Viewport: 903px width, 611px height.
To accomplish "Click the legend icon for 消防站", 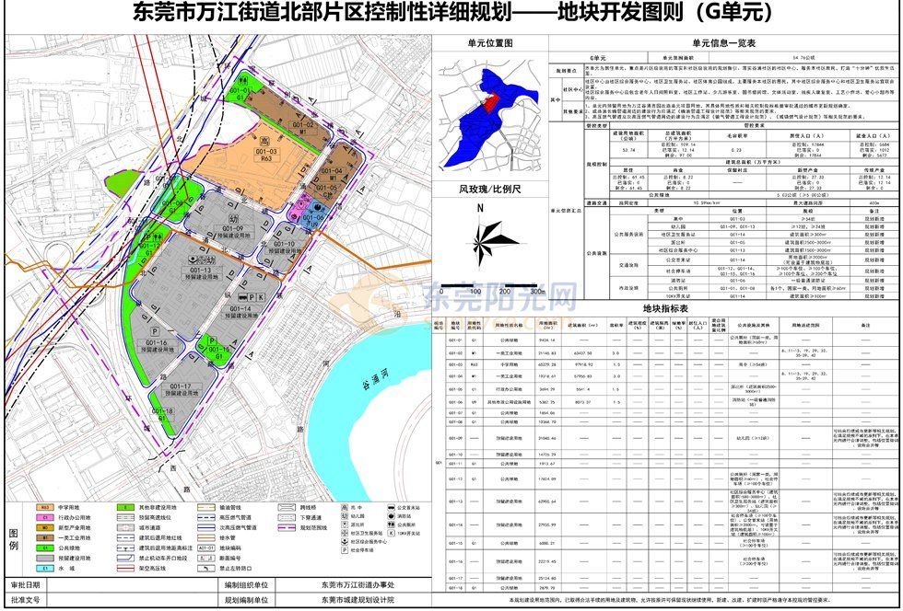I will pyautogui.click(x=391, y=515).
